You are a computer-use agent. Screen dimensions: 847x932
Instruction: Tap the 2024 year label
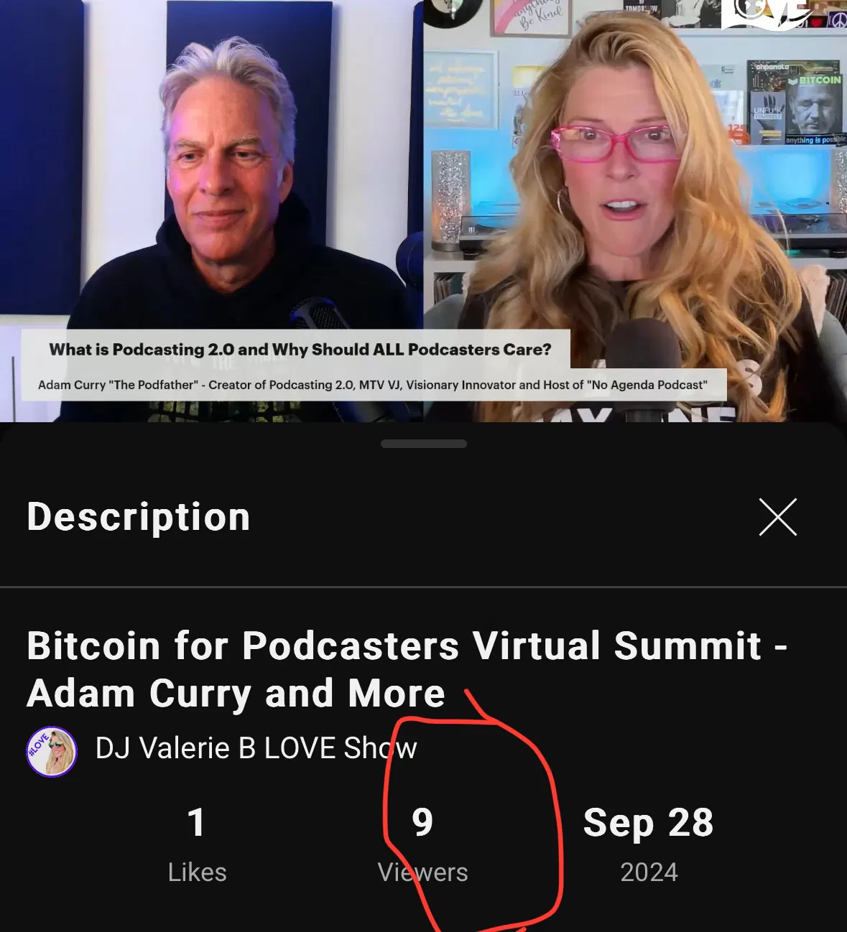click(x=649, y=872)
